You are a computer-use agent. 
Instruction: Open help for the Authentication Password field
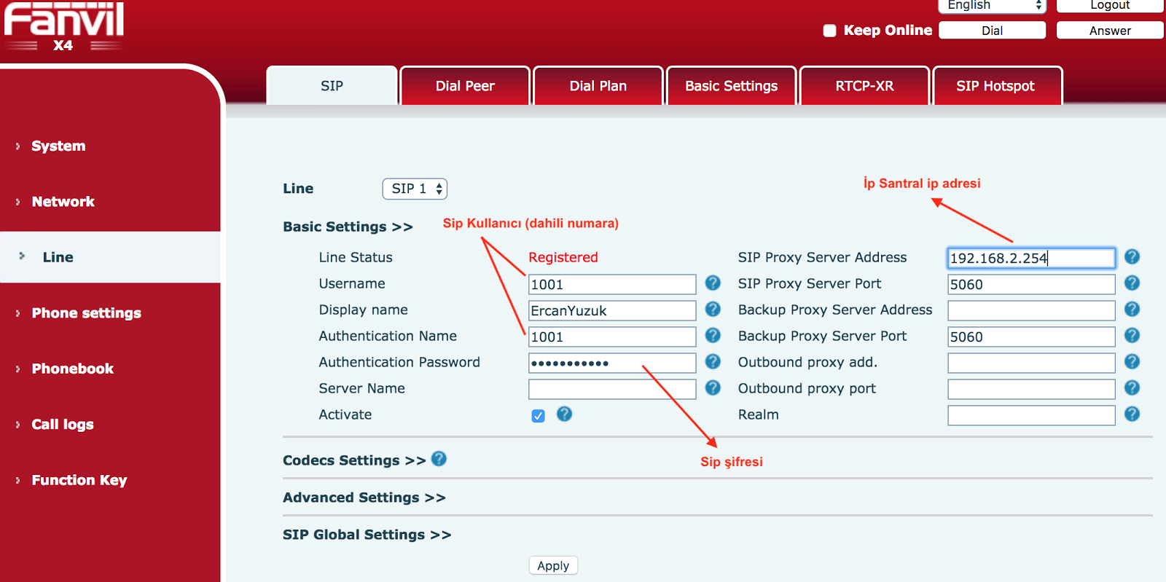(713, 361)
